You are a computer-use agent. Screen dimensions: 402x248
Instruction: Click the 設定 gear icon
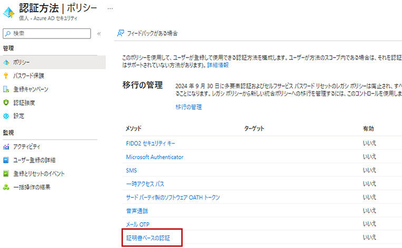tap(7, 116)
